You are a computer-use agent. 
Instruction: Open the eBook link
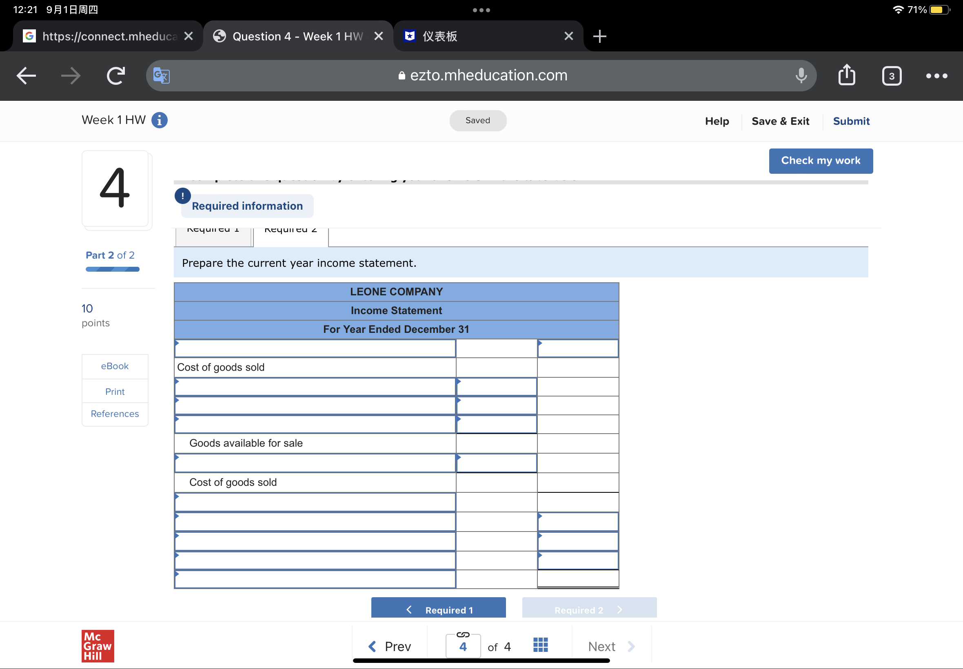[x=114, y=366]
